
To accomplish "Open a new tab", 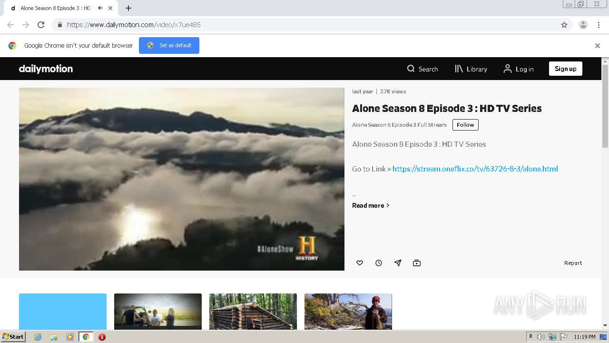I will [128, 8].
